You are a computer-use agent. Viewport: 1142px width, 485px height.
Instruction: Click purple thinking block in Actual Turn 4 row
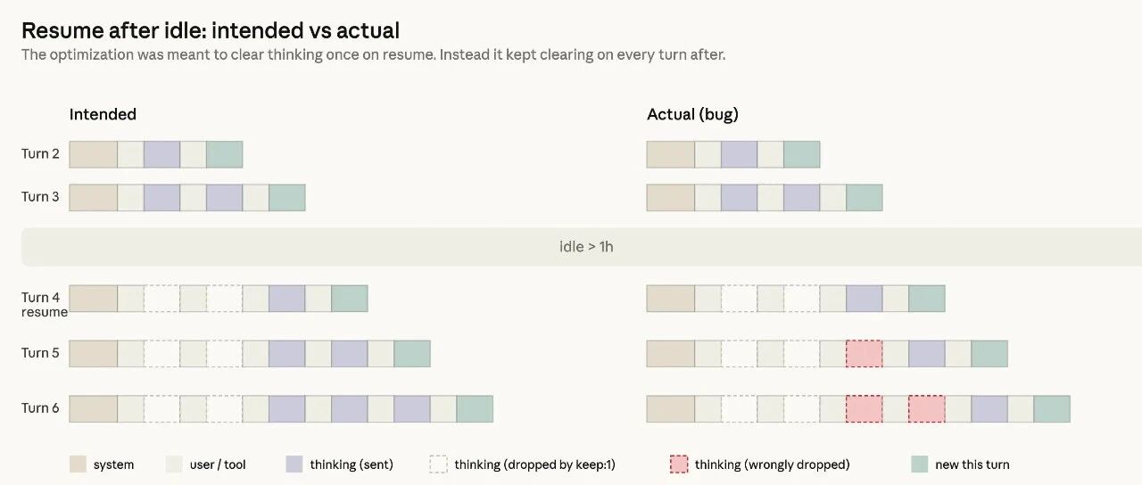[x=864, y=298]
